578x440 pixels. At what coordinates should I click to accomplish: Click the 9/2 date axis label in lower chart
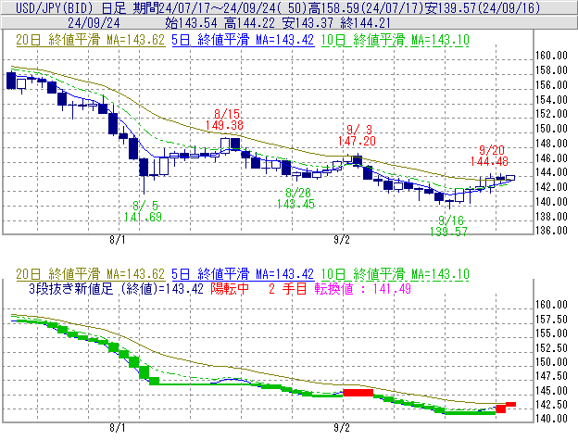tap(342, 428)
